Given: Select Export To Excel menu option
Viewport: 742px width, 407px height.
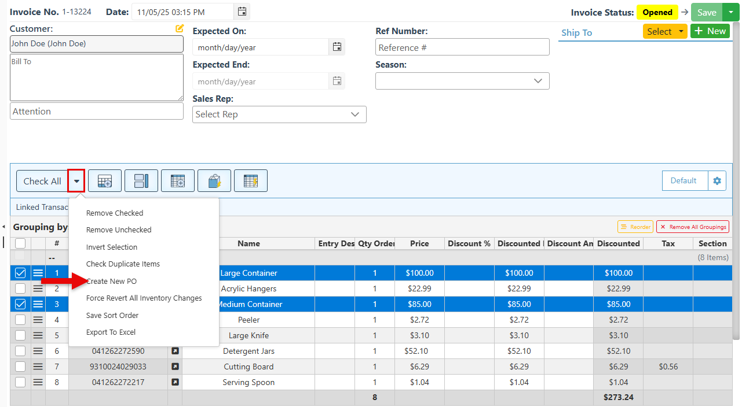Looking at the screenshot, I should pos(111,332).
